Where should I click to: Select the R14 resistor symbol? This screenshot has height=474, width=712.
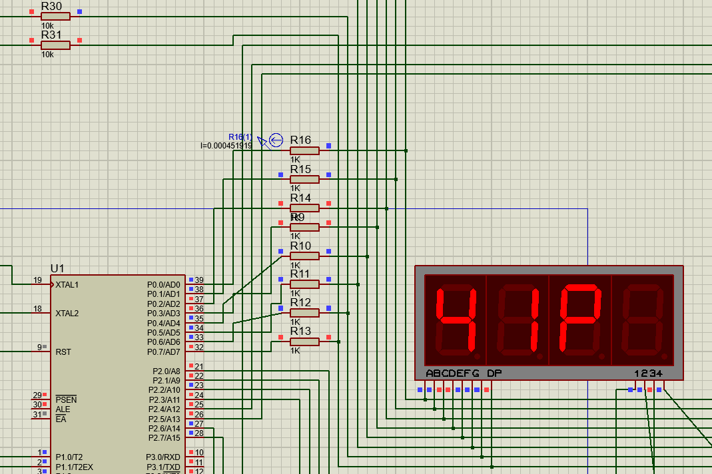click(x=304, y=208)
